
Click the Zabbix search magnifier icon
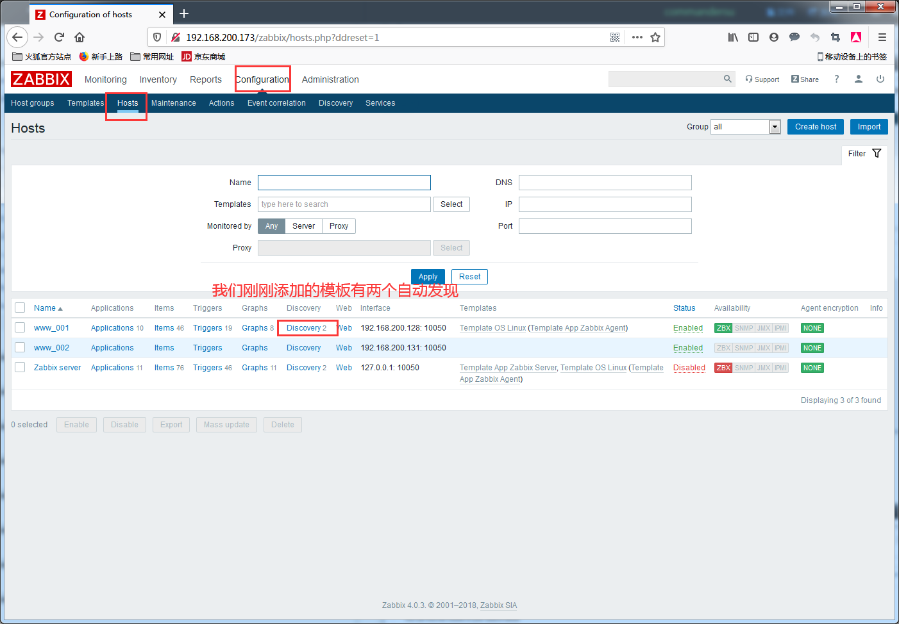[x=728, y=79]
